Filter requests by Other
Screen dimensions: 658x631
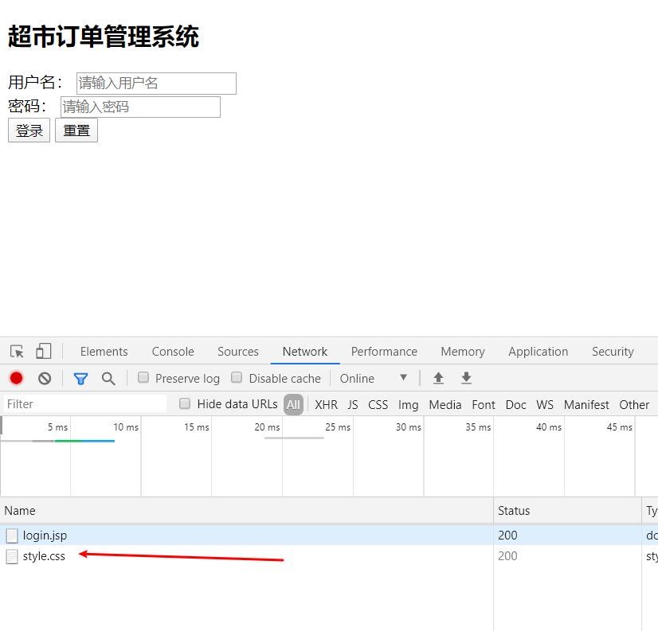pos(634,404)
